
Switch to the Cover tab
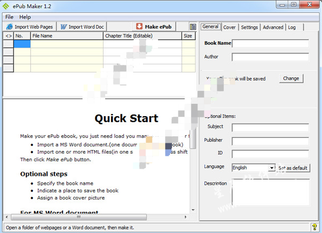(229, 27)
